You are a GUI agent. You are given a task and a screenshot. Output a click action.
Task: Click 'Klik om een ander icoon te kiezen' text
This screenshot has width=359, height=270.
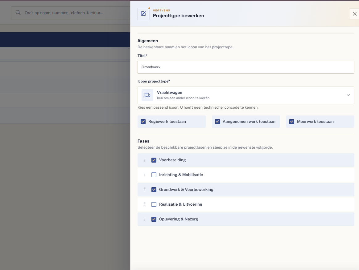183,98
